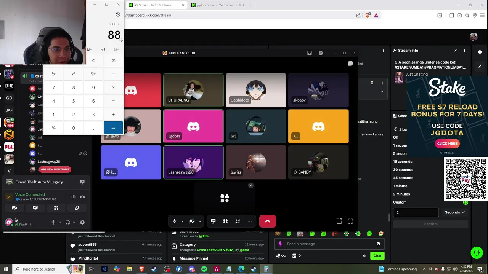Open Brave Shields lion icon
The image size is (488, 274).
(368, 15)
